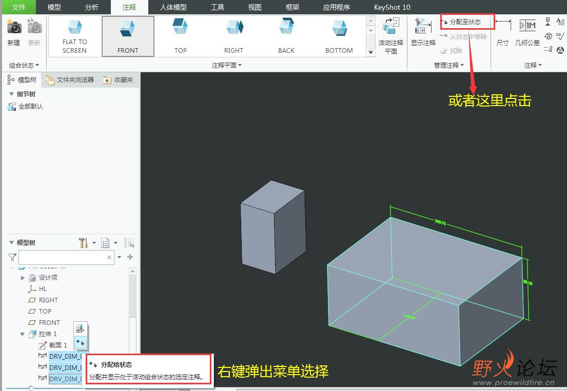Select the FLAT TO SCREEN annotation plane
This screenshot has width=567, height=391.
(x=74, y=36)
